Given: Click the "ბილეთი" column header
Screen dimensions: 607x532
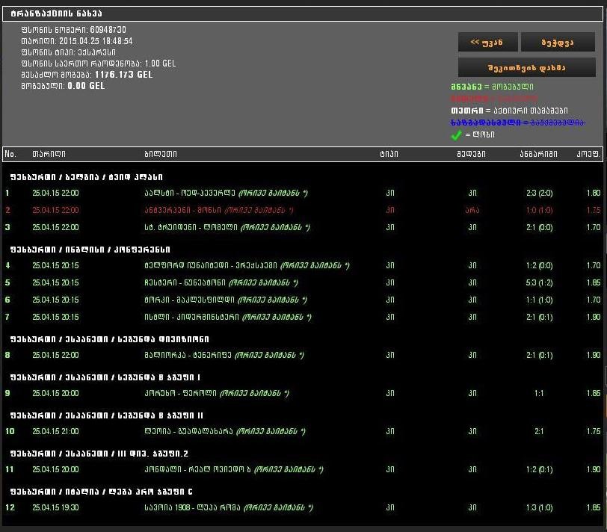Looking at the screenshot, I should coord(161,154).
